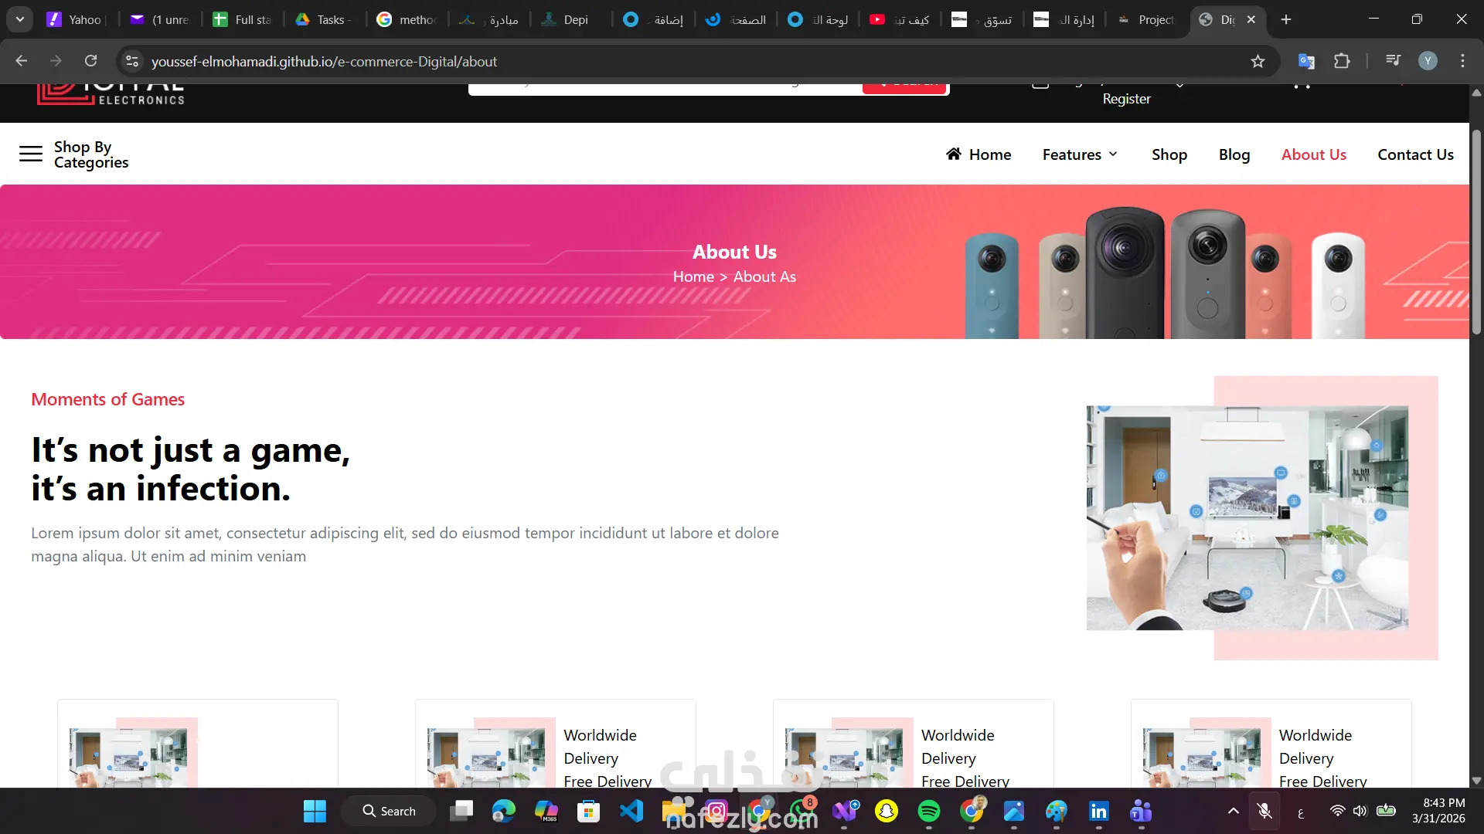Show hidden system tray icons chevron
Viewport: 1484px width, 834px height.
click(1233, 811)
